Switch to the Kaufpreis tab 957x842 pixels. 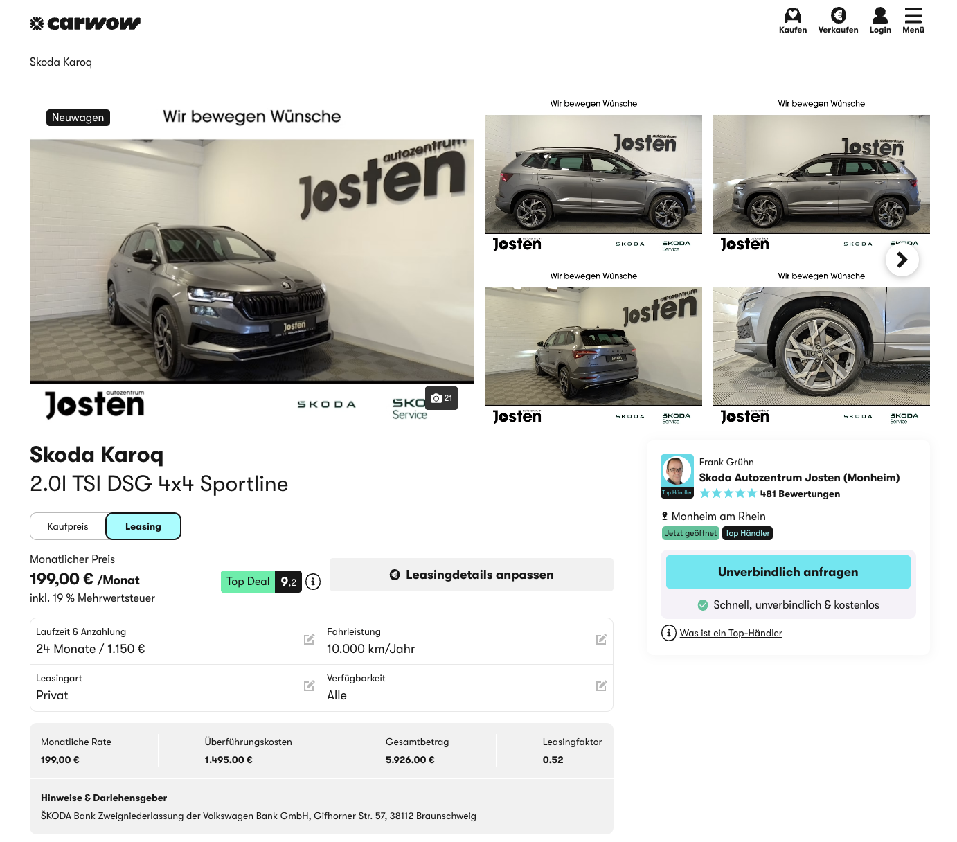[68, 526]
